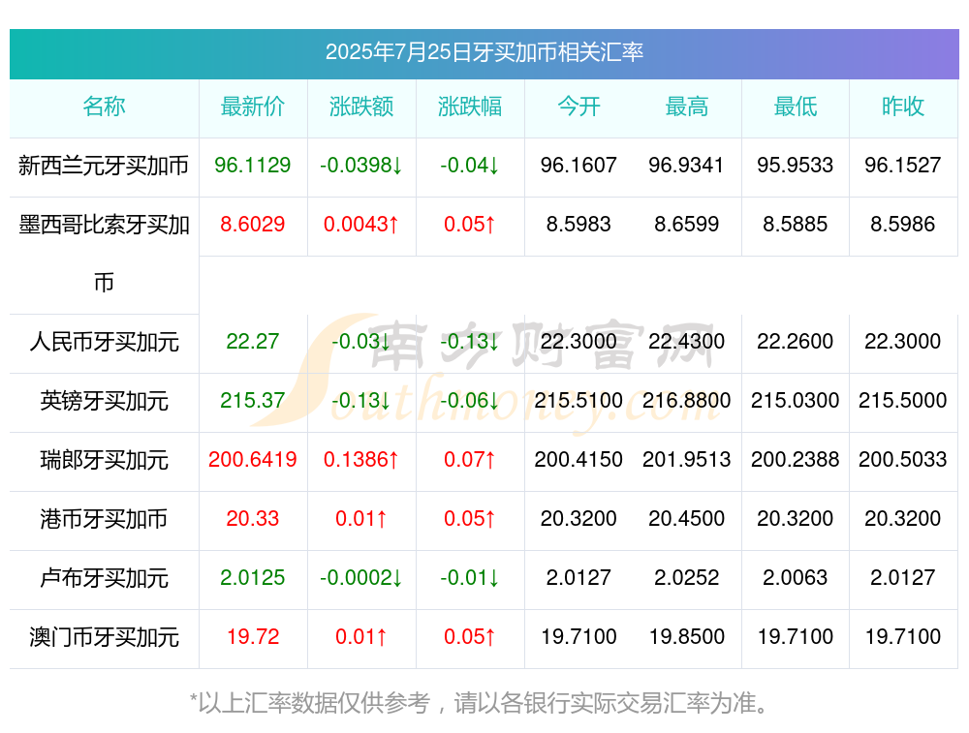Click low value 22.2600

796,341
